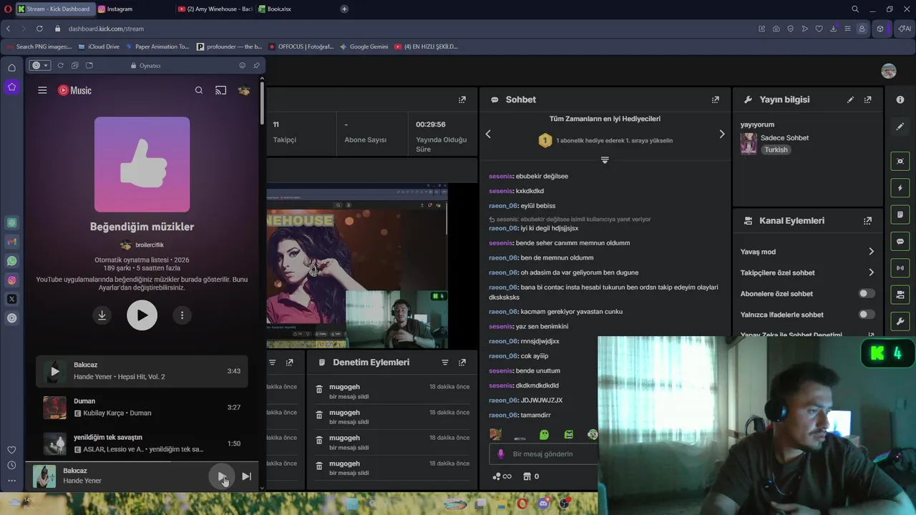Click broadcast signal icon in Kick right sidebar
Viewport: 916px width, 515px height.
tap(900, 268)
